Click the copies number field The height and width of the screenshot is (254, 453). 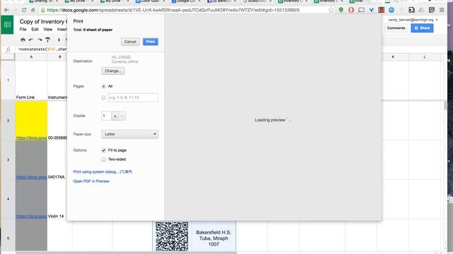tap(106, 116)
